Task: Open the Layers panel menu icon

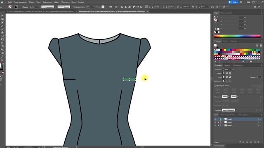Action: pos(262,115)
